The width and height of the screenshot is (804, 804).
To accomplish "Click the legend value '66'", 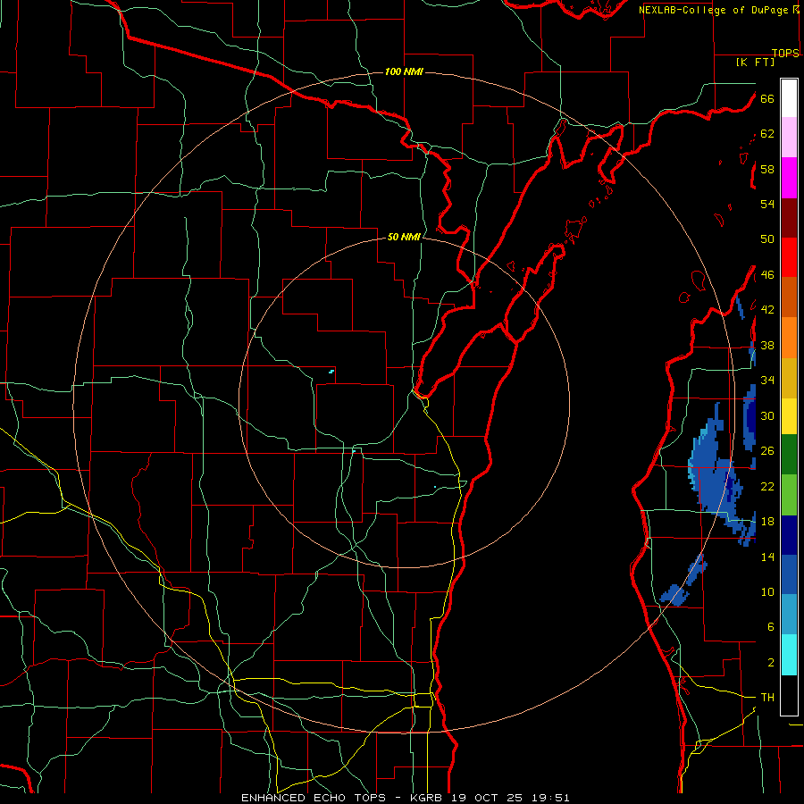I will (767, 98).
